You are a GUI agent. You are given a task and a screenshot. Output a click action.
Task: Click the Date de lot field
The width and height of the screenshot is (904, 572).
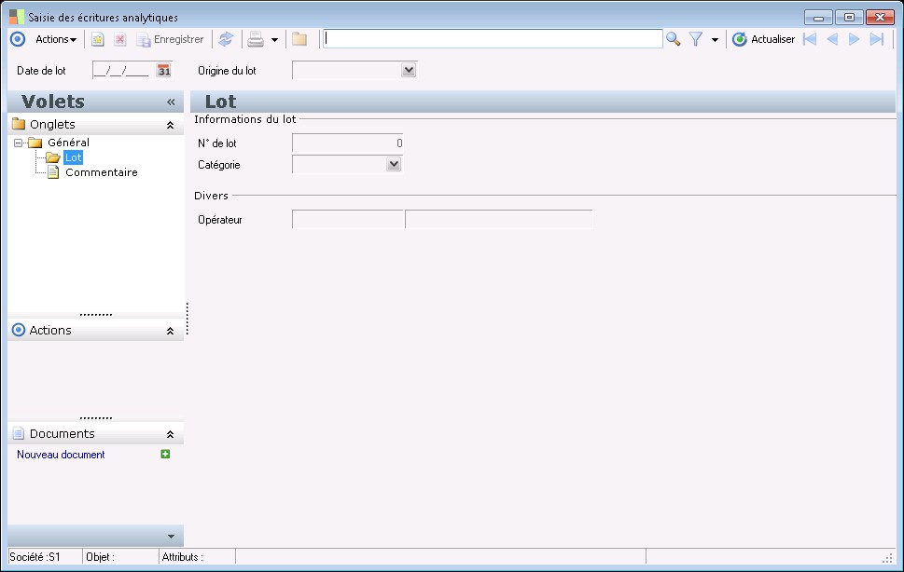click(x=123, y=70)
